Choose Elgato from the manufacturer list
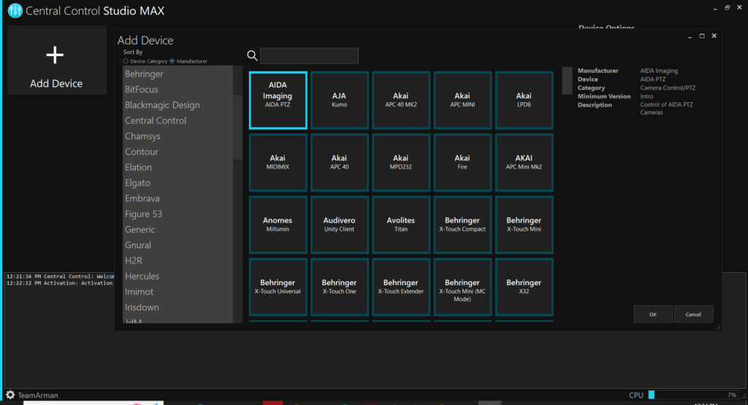Image resolution: width=748 pixels, height=405 pixels. click(x=139, y=183)
